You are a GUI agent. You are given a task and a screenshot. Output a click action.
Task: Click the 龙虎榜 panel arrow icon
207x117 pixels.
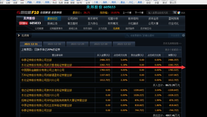click(19, 35)
